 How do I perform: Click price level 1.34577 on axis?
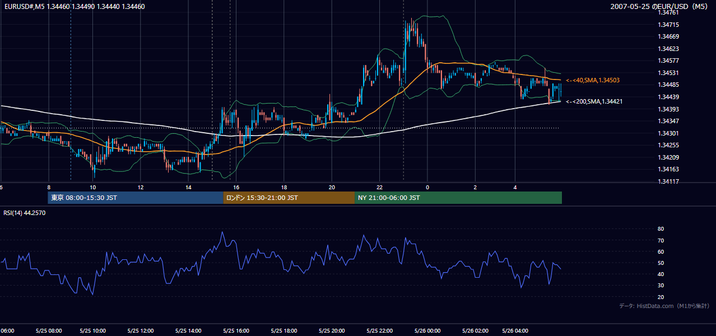[x=668, y=60]
